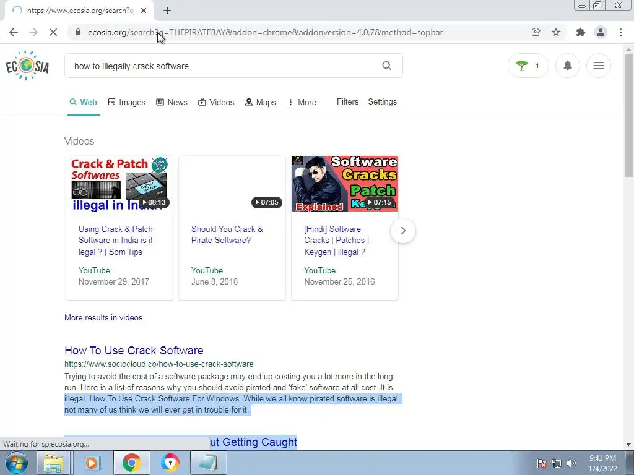This screenshot has width=634, height=475.
Task: Click the page vertical scrollbar thumb
Action: (x=628, y=115)
